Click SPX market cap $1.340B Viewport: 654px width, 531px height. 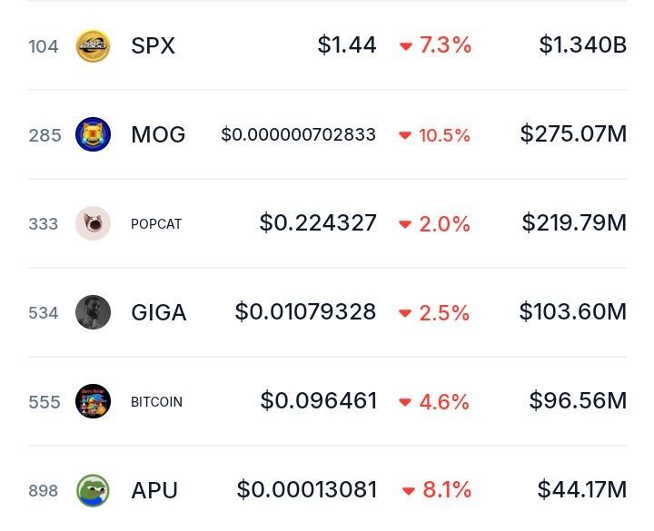pos(582,44)
